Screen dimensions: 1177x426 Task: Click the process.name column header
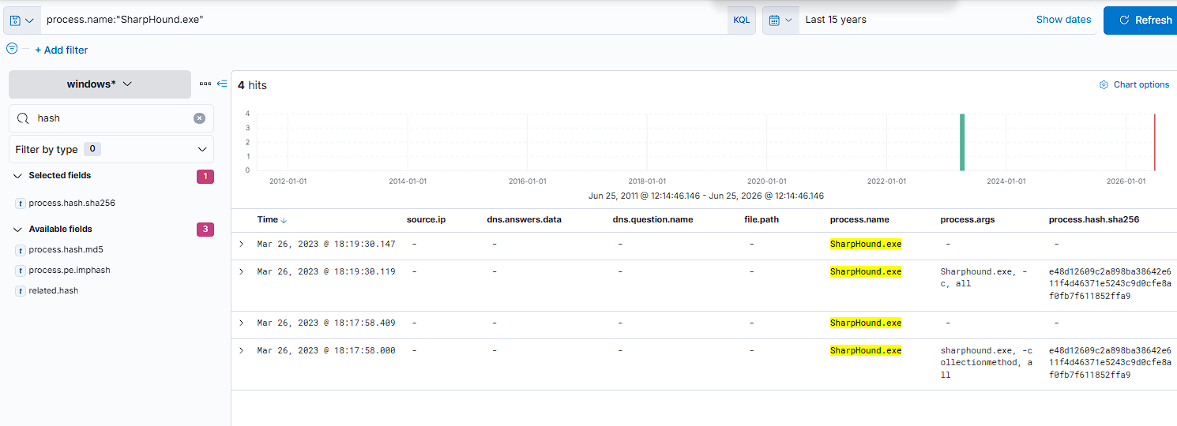(x=859, y=219)
